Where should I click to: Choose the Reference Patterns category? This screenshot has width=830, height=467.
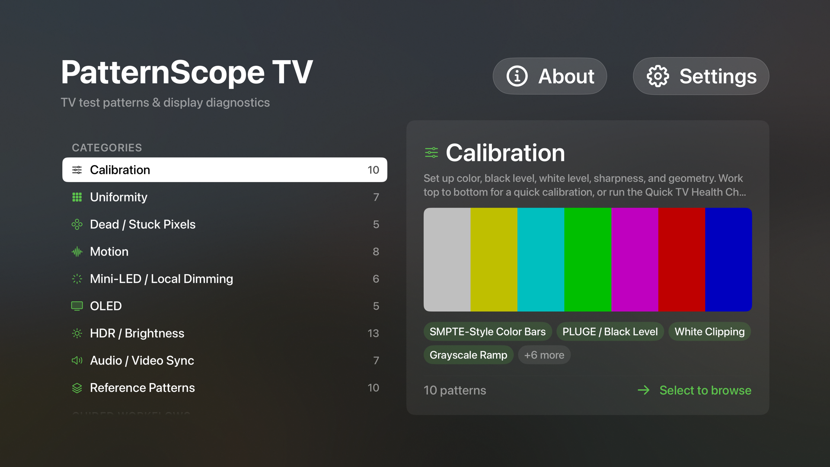coord(225,388)
